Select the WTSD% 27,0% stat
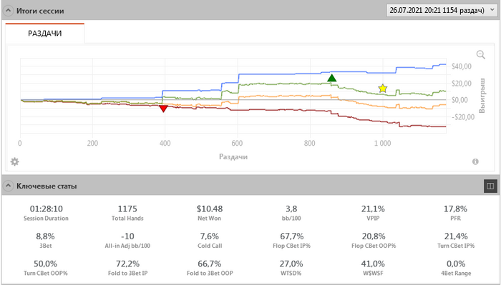The height and width of the screenshot is (285, 501). tap(291, 268)
